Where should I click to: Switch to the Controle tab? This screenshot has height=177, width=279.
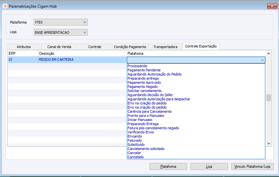95,47
